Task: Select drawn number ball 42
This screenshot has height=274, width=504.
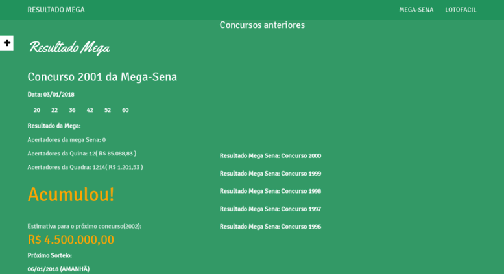Action: coord(90,110)
